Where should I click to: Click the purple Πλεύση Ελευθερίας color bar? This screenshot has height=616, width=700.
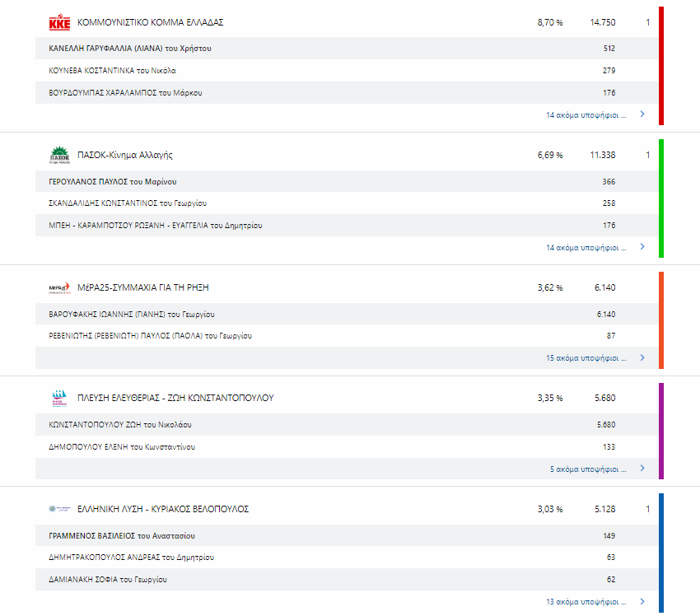tap(660, 431)
